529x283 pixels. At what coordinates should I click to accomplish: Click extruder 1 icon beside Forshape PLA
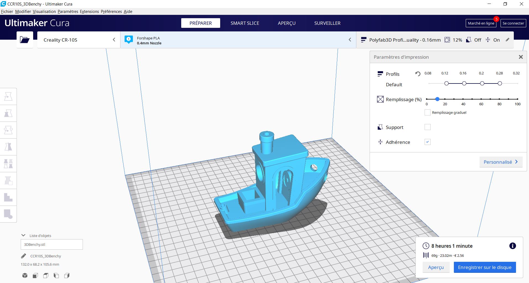pyautogui.click(x=128, y=39)
